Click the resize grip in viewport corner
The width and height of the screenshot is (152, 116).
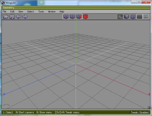149,108
